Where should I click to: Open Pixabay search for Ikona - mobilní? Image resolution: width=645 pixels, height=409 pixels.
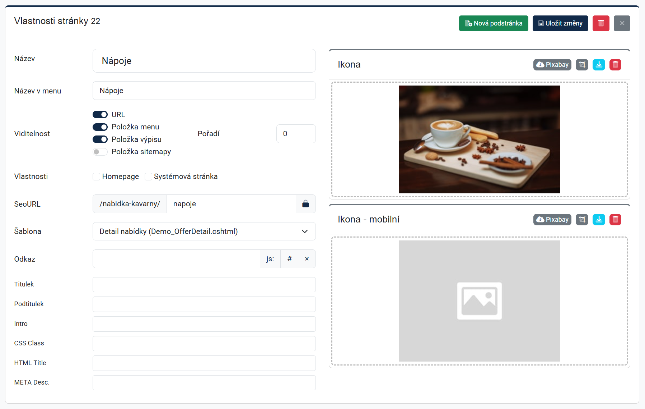point(552,220)
